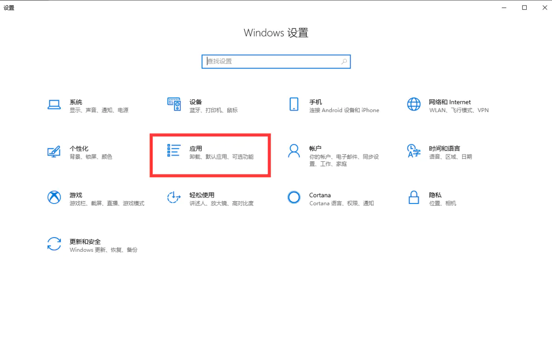Open the System laptop icon
The image size is (552, 340).
pos(54,105)
